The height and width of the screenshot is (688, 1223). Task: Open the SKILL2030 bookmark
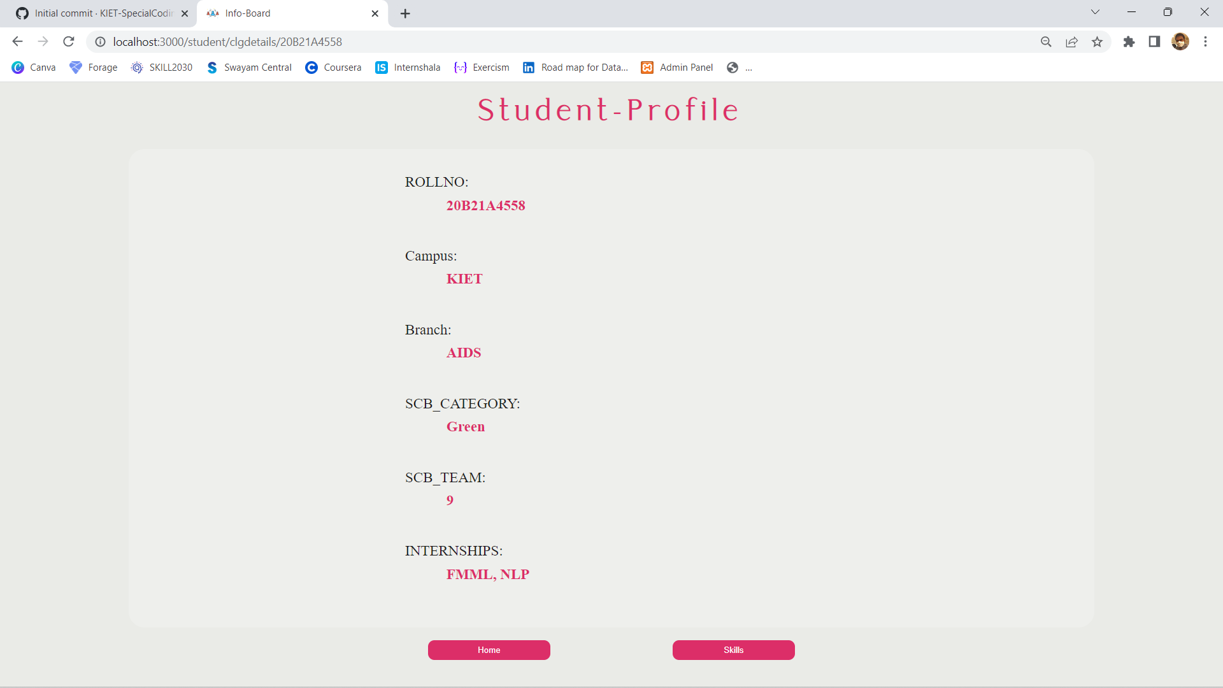pyautogui.click(x=162, y=67)
